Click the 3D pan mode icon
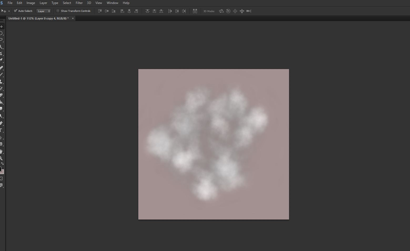Screen dimensions: 410x251 point(235,11)
